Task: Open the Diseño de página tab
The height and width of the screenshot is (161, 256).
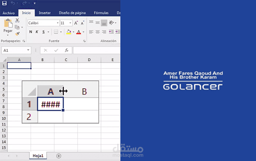Action: tap(72, 13)
